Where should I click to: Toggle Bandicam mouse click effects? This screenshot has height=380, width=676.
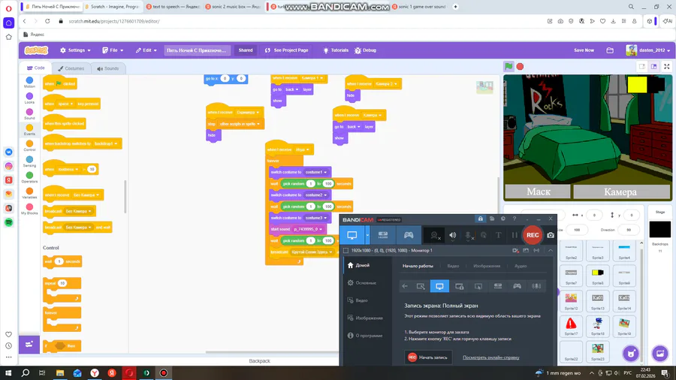tap(483, 235)
